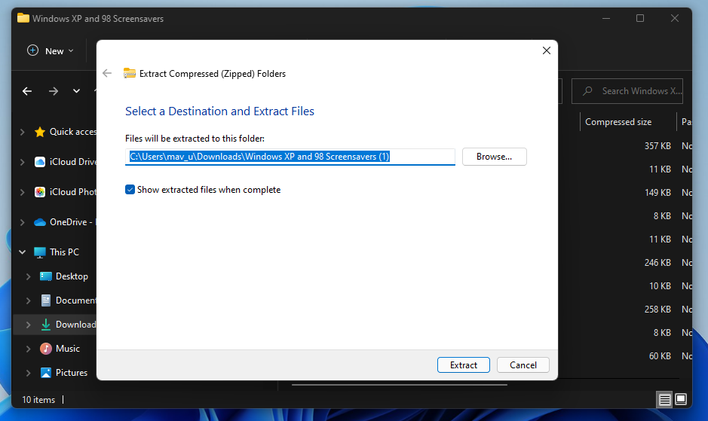
Task: Expand the OneDrive tree node
Action: 22,222
